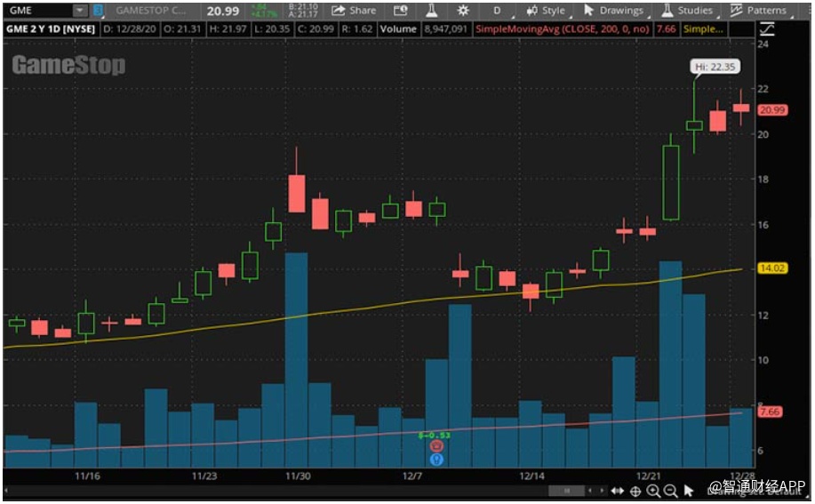Click the Hi: 22.35 price bubble
Screen dimensions: 815x504
coord(715,67)
